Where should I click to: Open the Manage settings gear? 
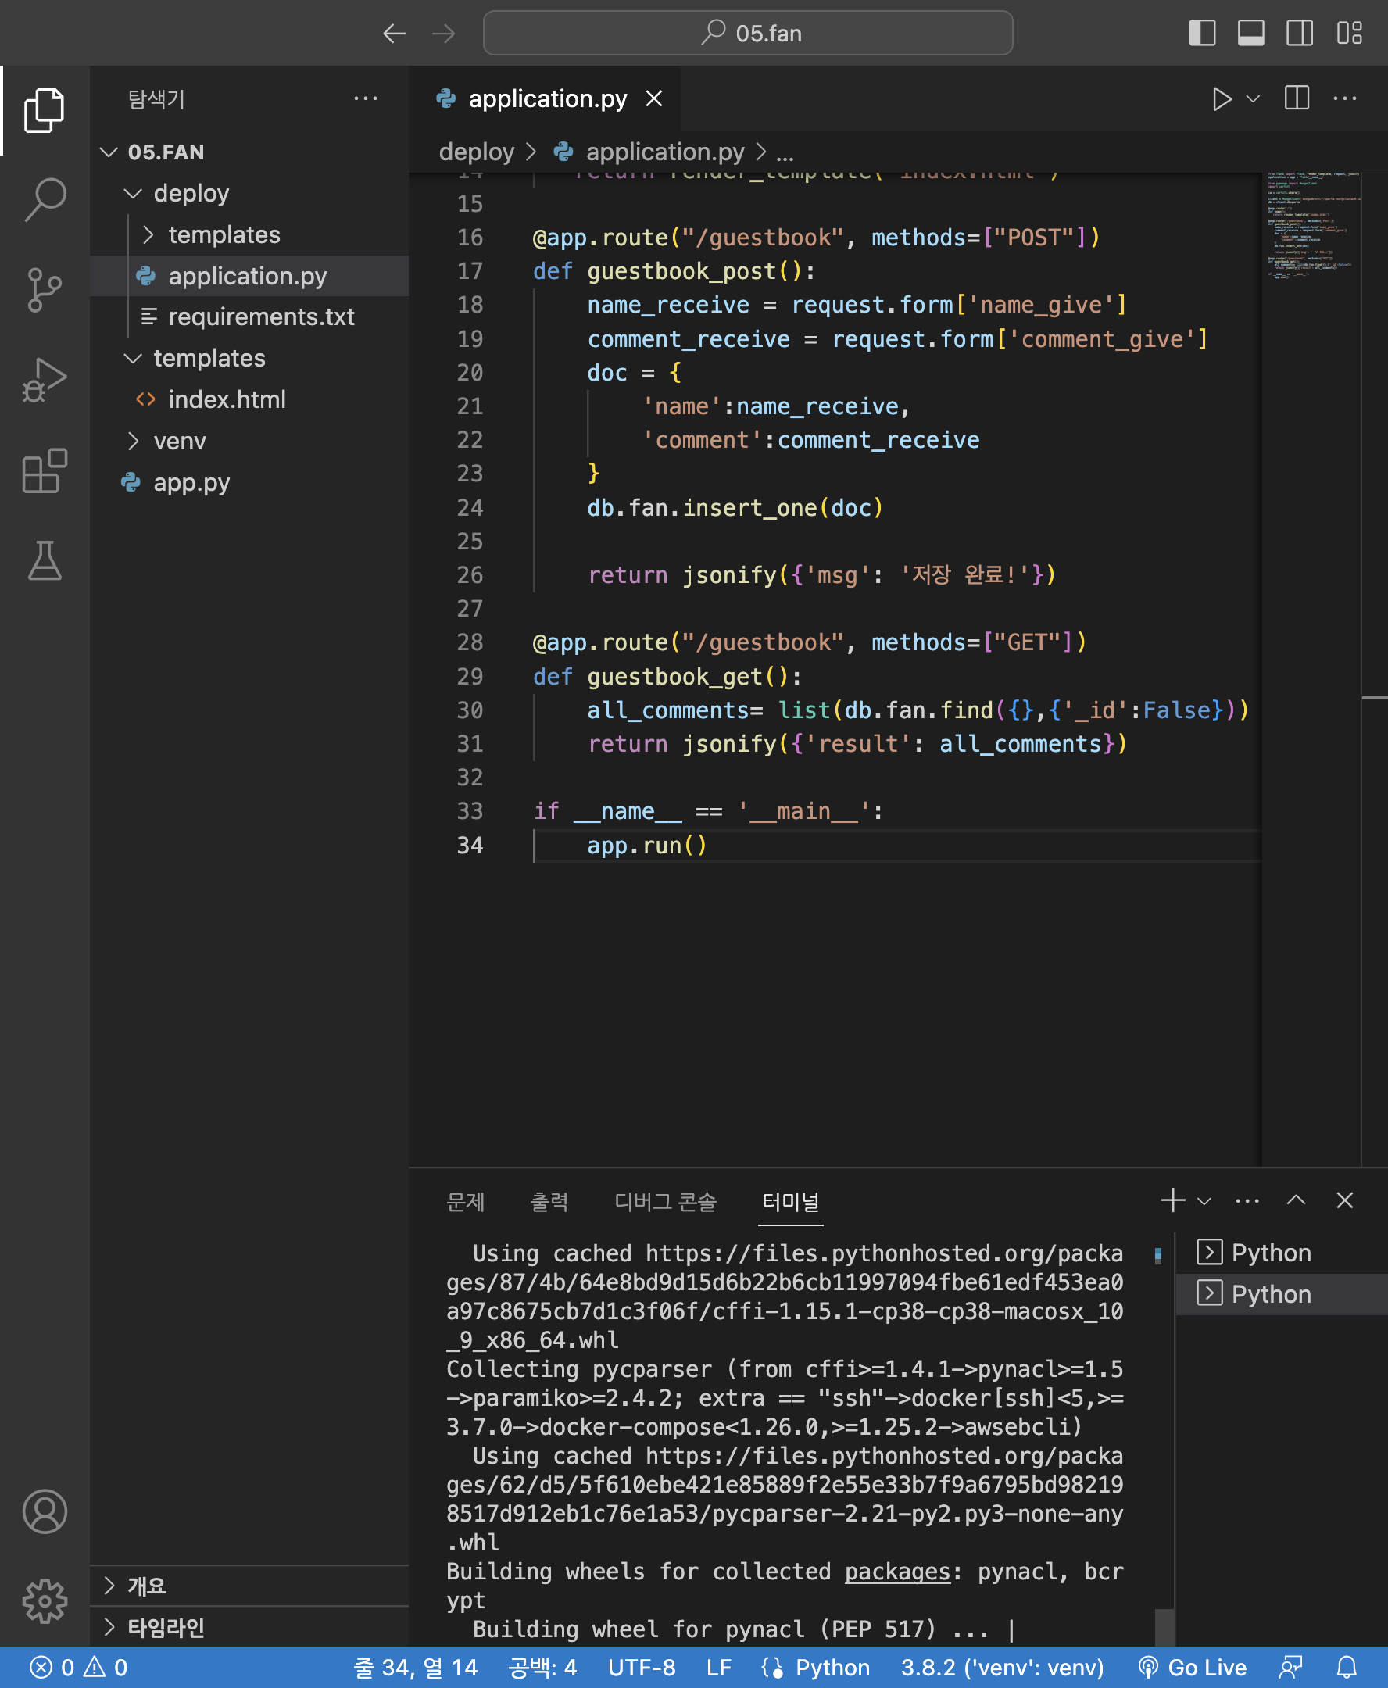44,1600
